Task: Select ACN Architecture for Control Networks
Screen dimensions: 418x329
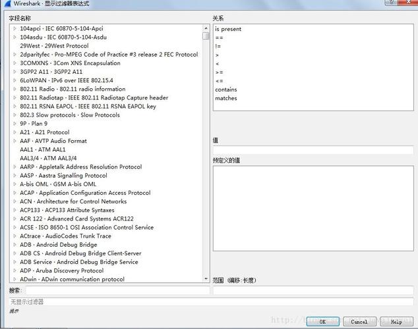Action: [x=73, y=201]
